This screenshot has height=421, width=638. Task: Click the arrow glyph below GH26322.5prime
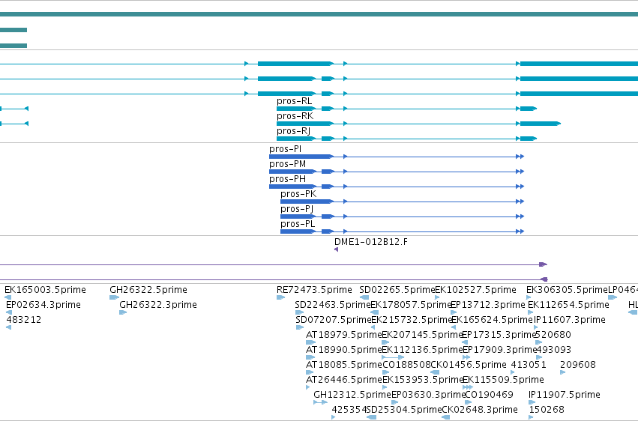coord(115,297)
